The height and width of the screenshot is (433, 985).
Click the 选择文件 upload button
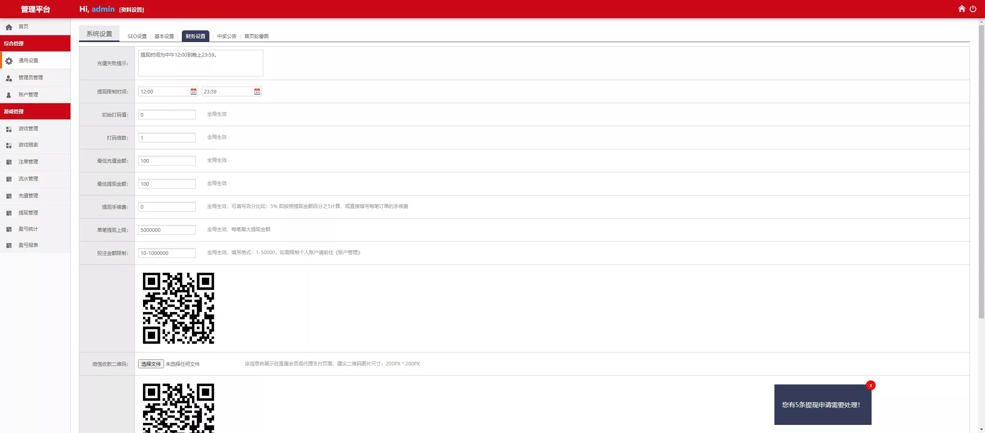pos(151,364)
